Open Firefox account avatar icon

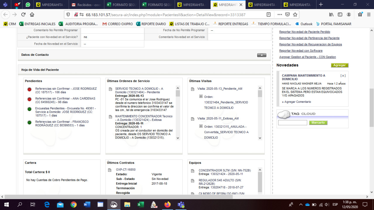coord(349,15)
